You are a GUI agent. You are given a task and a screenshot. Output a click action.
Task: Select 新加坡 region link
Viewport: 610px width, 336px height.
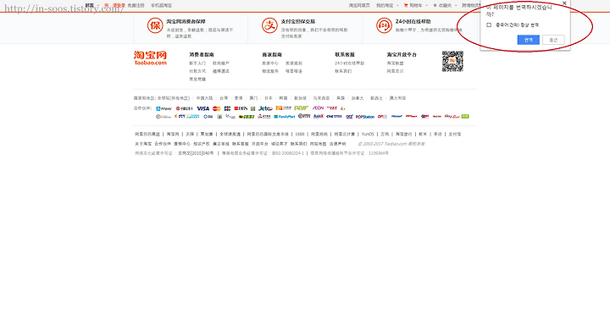(x=300, y=98)
